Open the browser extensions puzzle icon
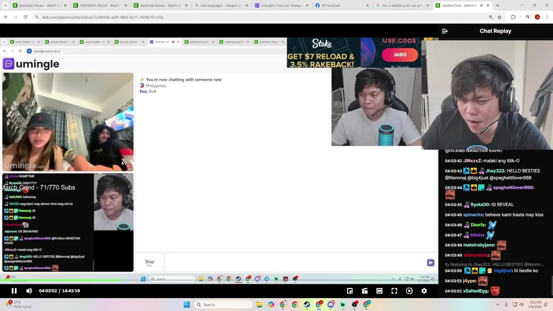Viewport: 553px width, 311px height. click(513, 17)
